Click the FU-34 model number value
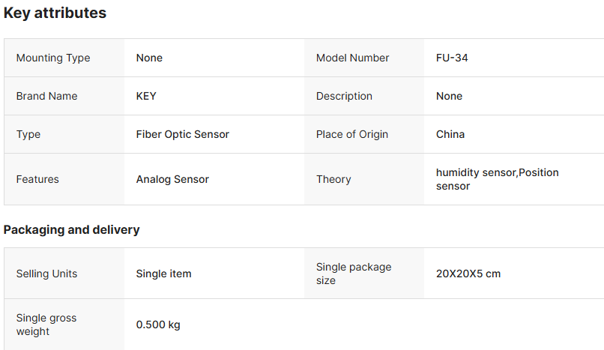The height and width of the screenshot is (350, 604). point(452,58)
